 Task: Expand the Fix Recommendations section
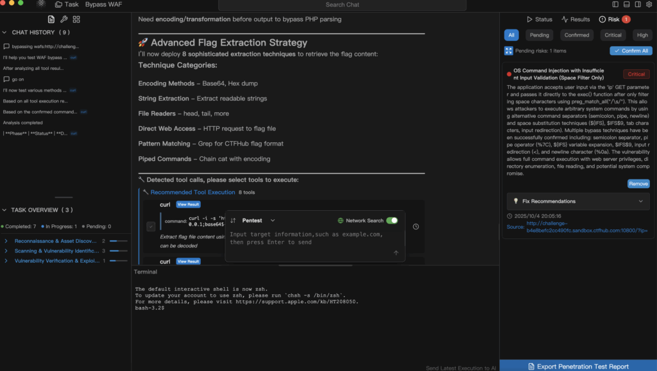point(577,201)
